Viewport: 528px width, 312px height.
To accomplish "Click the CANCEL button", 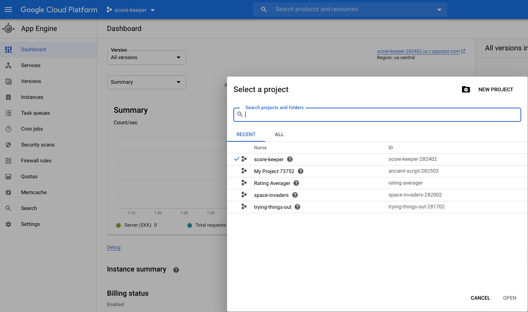I will (x=480, y=298).
